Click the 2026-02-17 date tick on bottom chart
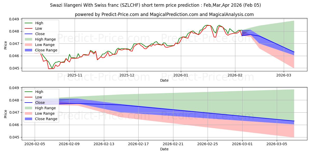This screenshot has height=155, width=311. (138, 144)
